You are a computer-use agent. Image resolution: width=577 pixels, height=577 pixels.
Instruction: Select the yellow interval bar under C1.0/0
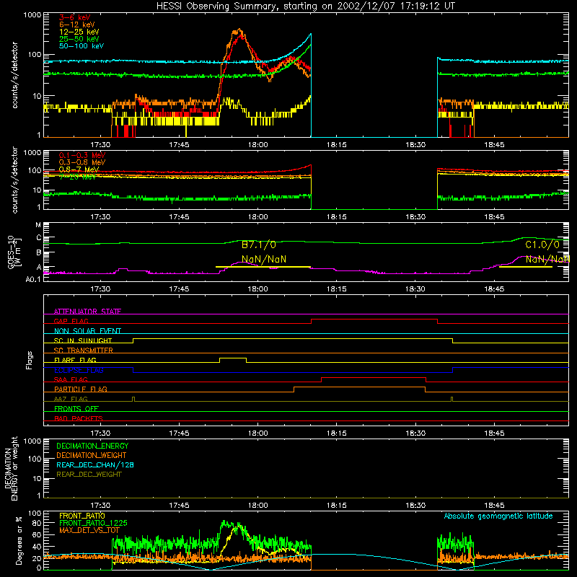point(526,267)
